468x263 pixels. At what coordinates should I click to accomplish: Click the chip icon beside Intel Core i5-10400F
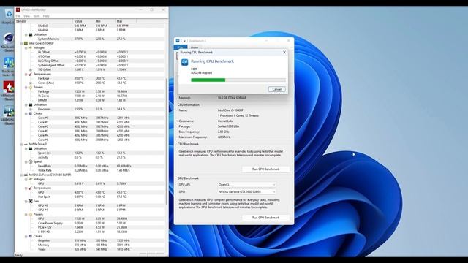pyautogui.click(x=26, y=43)
